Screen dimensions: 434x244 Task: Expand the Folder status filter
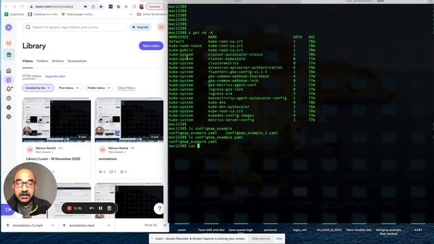99,88
